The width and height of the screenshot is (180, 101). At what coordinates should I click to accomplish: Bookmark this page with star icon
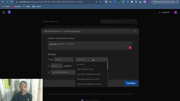pyautogui.click(x=101, y=2)
